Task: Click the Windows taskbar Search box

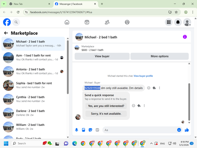Action: click(x=32, y=143)
